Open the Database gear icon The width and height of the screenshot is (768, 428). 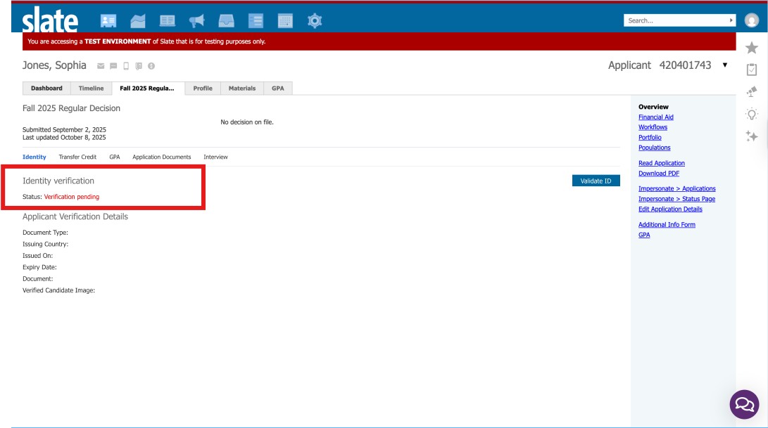tap(315, 20)
